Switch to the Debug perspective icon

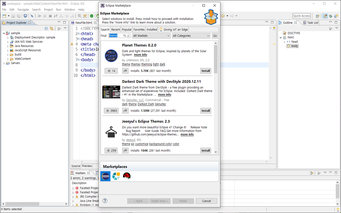tap(331, 16)
